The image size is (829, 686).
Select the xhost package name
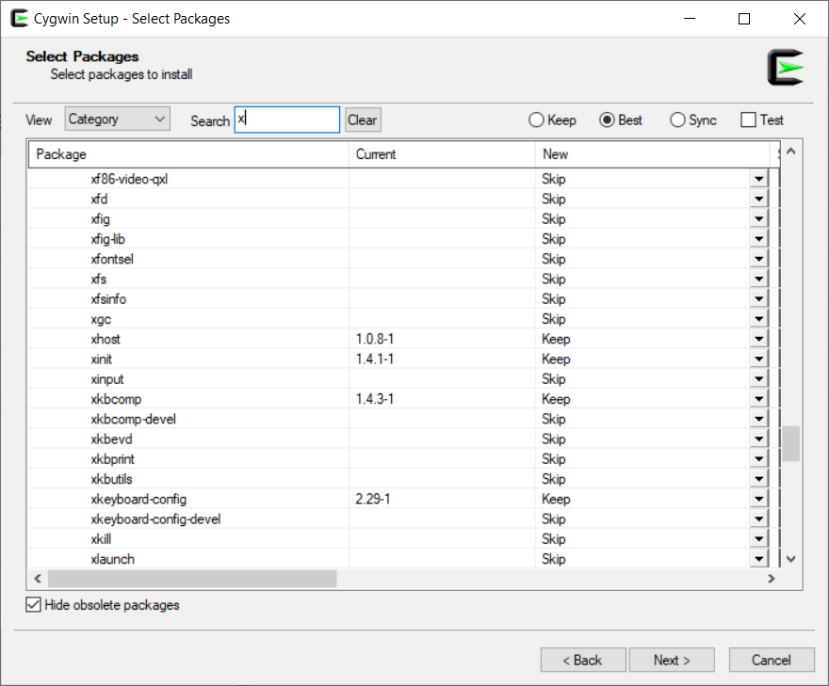click(106, 339)
